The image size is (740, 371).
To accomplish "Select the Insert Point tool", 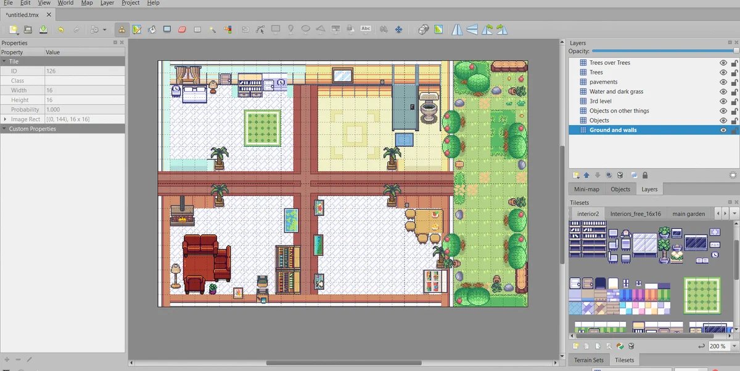I will tap(290, 29).
